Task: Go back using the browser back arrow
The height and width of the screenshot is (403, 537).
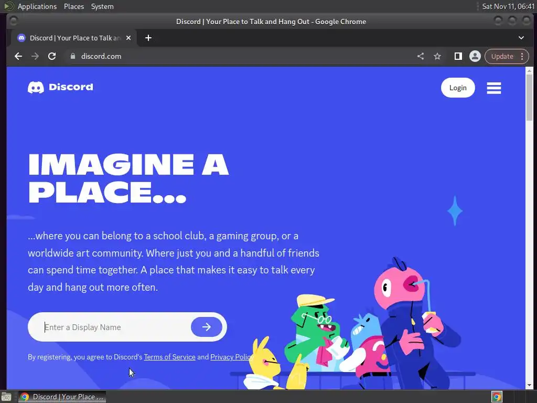Action: (18, 56)
